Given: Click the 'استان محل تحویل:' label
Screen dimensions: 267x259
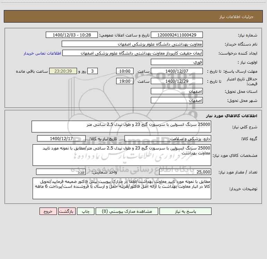Looking at the screenshot, I should (x=241, y=92).
